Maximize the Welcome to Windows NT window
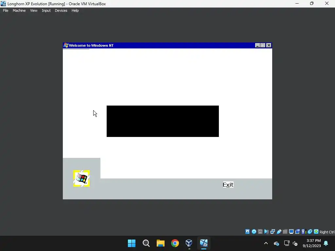Screen dimensions: 335x251 click(x=263, y=45)
